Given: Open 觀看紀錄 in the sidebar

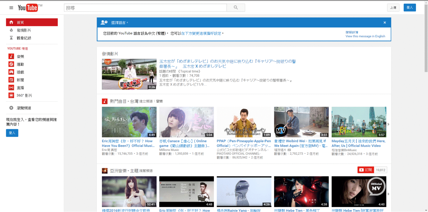Looking at the screenshot, I should coord(32,38).
